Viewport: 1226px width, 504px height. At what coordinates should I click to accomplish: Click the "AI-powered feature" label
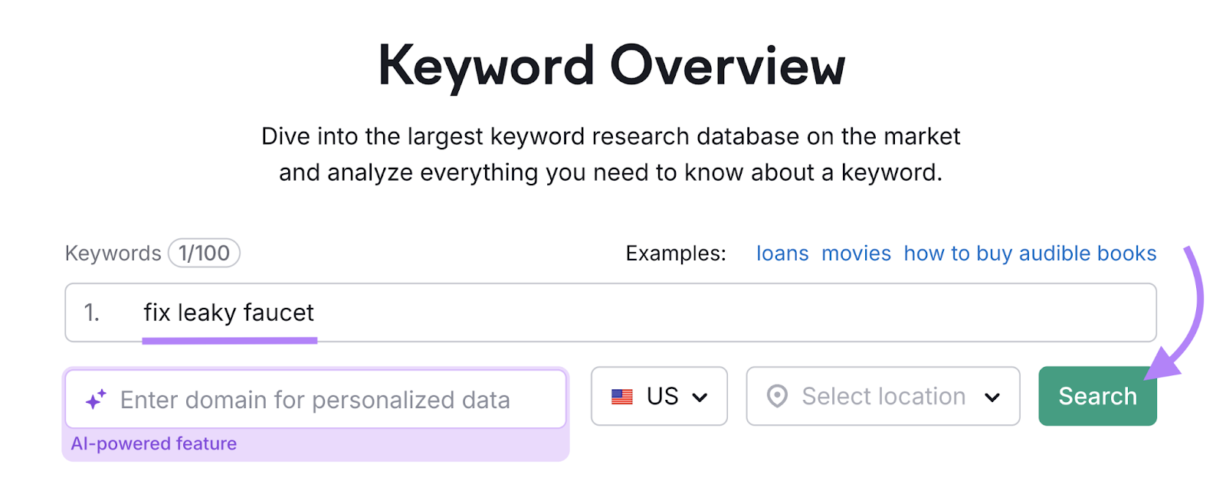click(154, 443)
